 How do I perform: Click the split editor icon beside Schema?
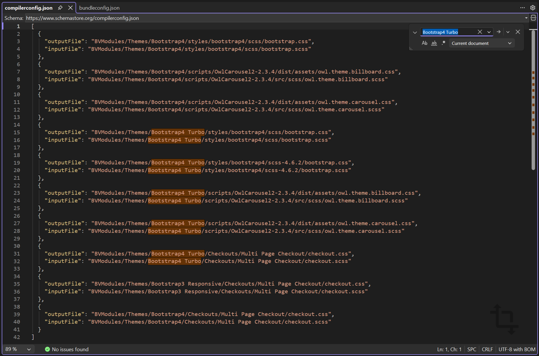point(533,18)
